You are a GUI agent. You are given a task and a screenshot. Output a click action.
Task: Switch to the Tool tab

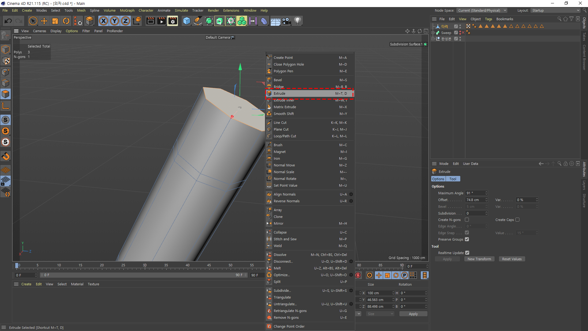(453, 179)
